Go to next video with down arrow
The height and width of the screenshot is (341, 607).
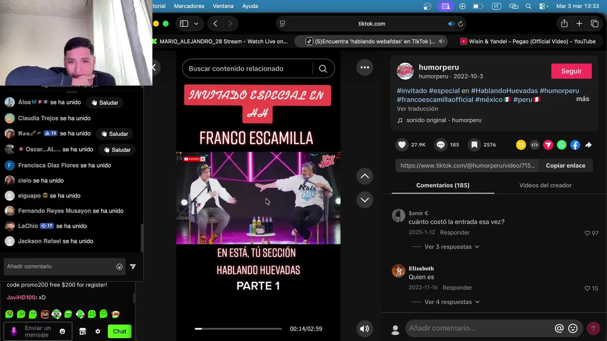(365, 200)
